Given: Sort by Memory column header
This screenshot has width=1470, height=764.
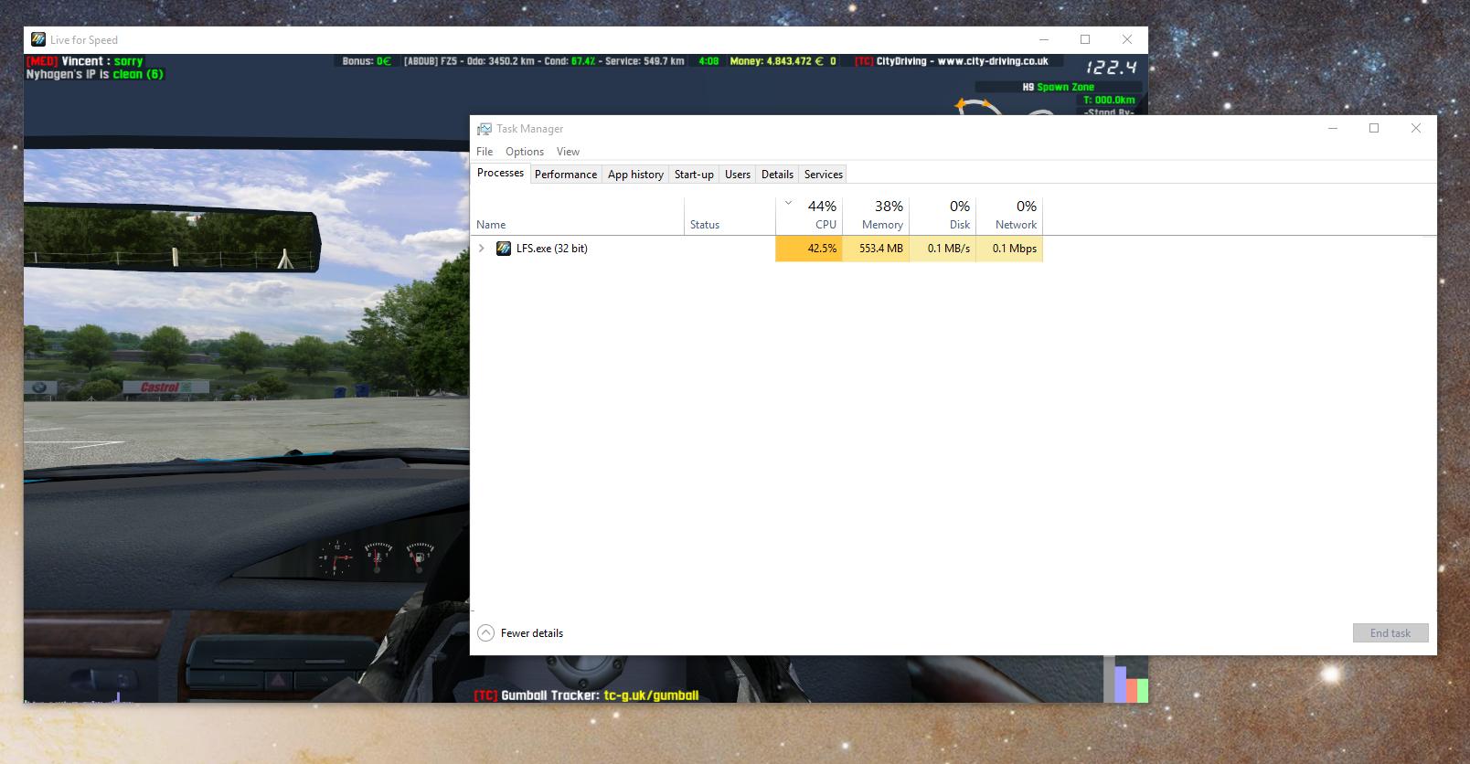Looking at the screenshot, I should (x=876, y=217).
